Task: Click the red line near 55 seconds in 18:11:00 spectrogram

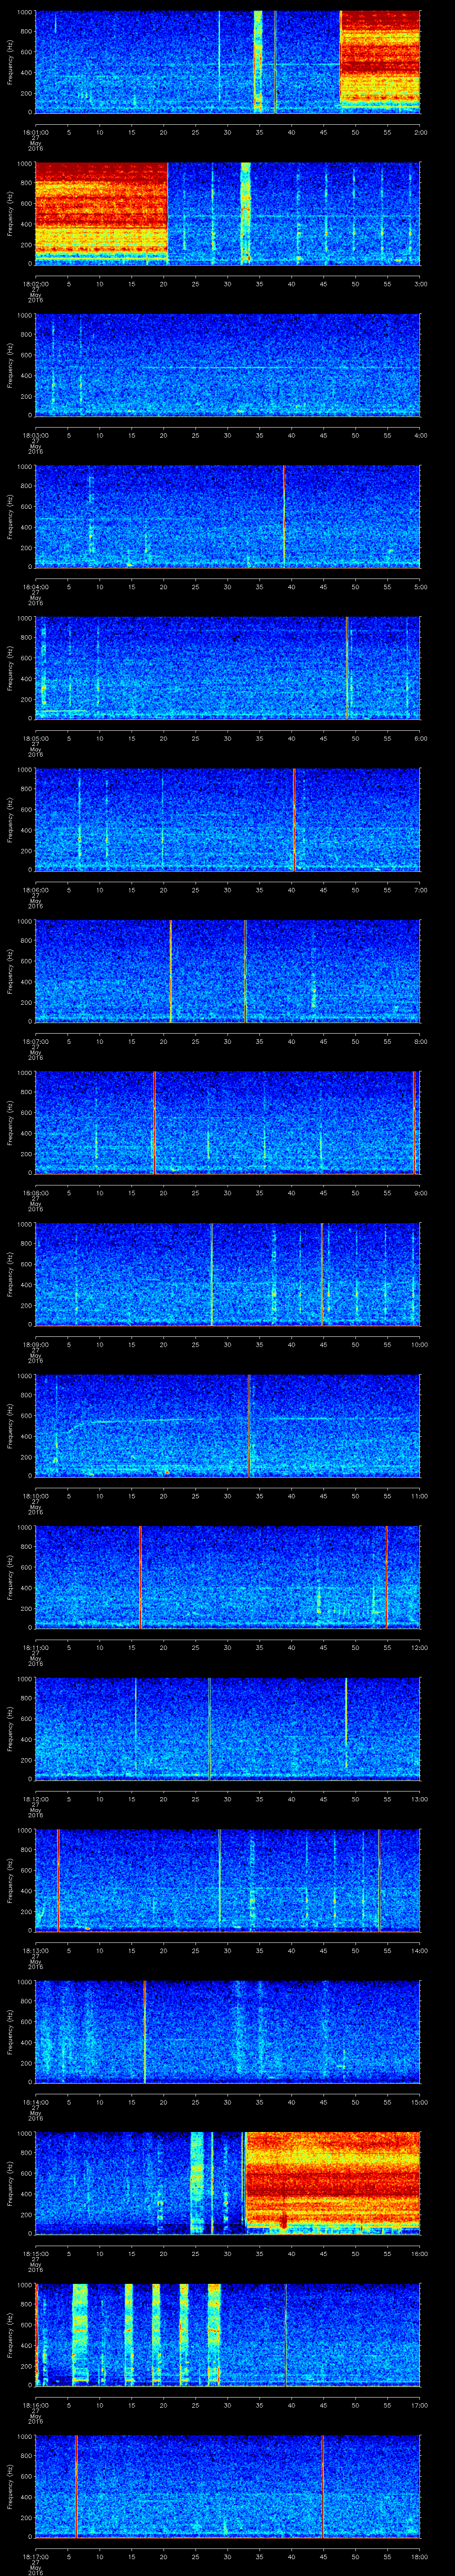Action: (387, 1576)
